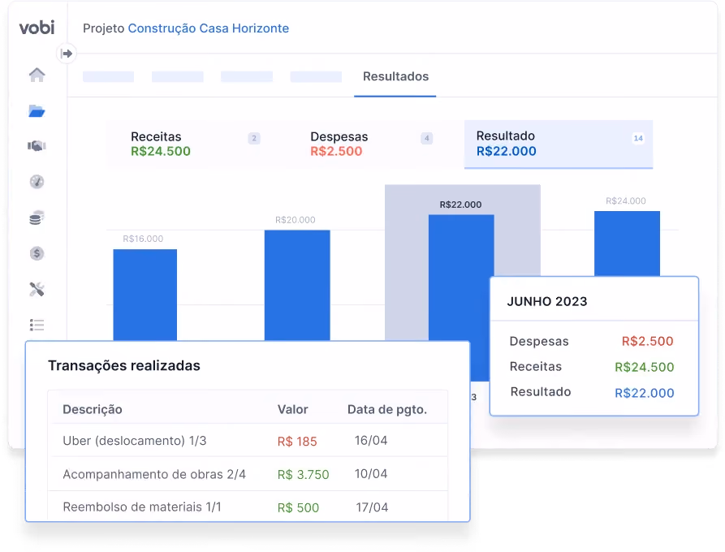
Task: Expand the sidebar with arrow button
Action: pos(67,54)
